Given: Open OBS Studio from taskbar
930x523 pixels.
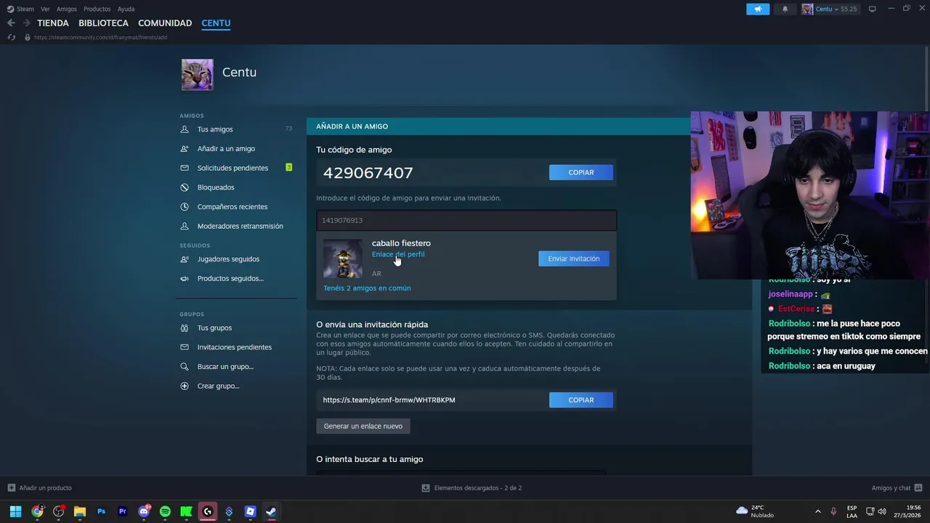Looking at the screenshot, I should [x=59, y=511].
